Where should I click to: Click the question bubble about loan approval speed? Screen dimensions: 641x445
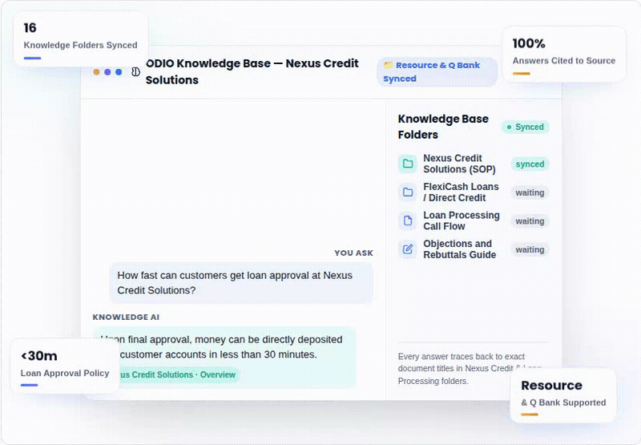pyautogui.click(x=242, y=282)
